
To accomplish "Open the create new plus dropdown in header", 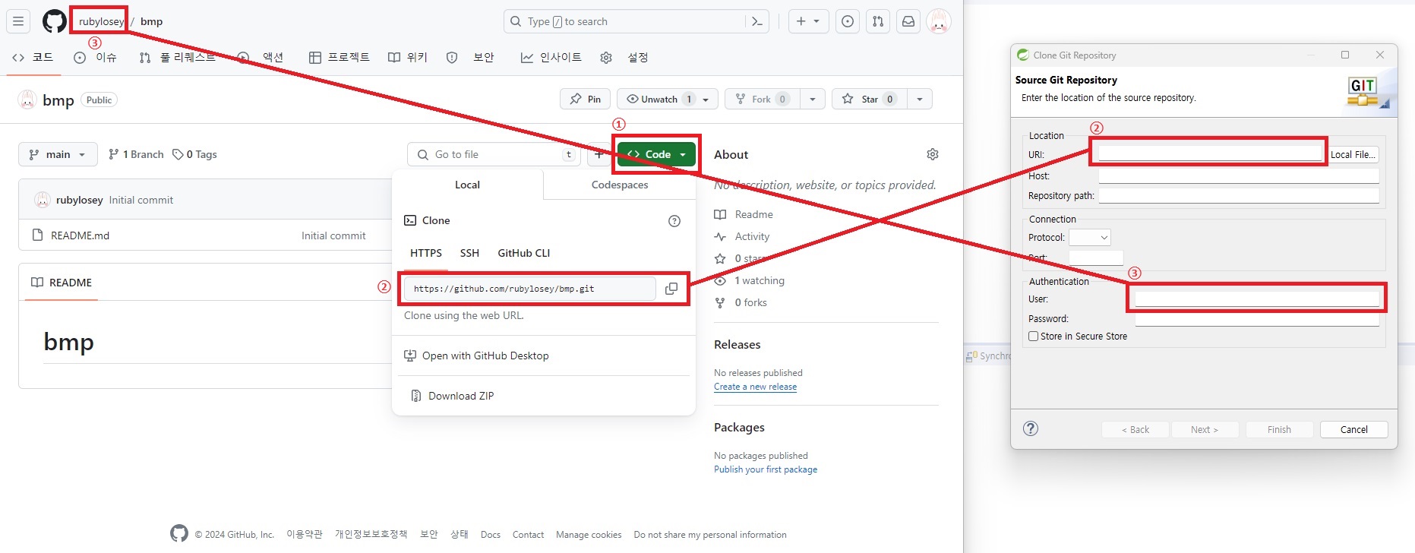I will [x=808, y=21].
